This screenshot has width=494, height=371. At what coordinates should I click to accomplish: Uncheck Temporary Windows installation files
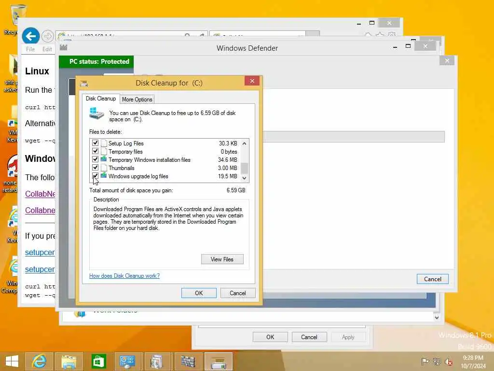coord(95,159)
